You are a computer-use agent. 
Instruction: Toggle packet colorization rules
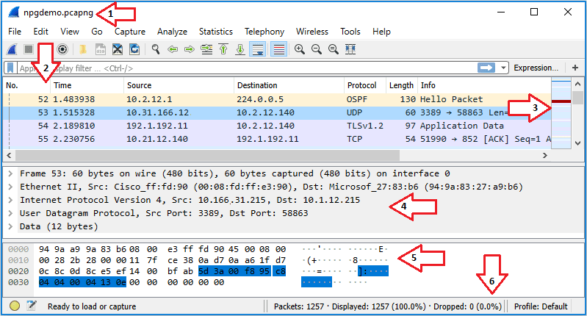coord(279,49)
